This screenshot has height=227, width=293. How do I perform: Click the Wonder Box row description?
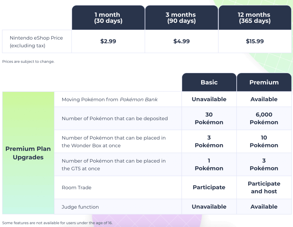114,142
